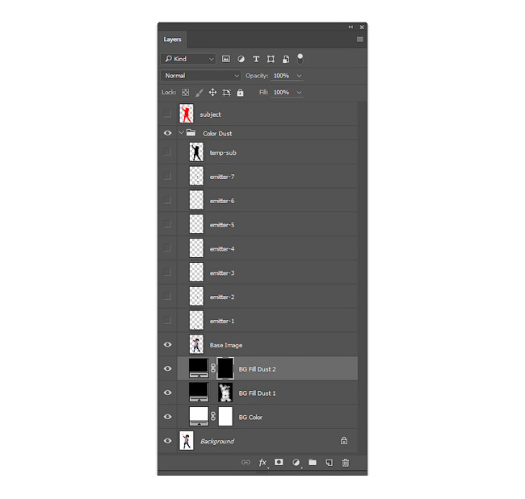The height and width of the screenshot is (499, 525).
Task: Prevent auto-nesting artboard lock icon
Action: [x=227, y=93]
